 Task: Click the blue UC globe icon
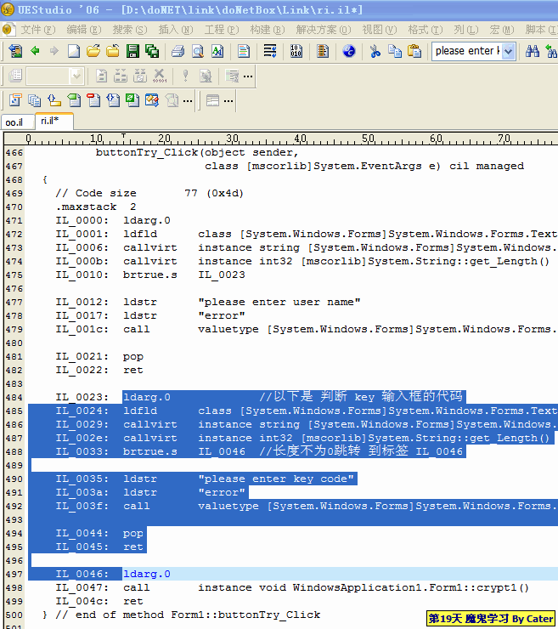click(349, 51)
